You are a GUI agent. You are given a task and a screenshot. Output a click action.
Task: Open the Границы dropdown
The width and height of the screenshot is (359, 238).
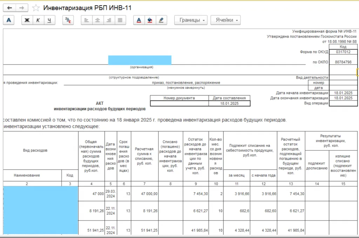[x=191, y=20]
